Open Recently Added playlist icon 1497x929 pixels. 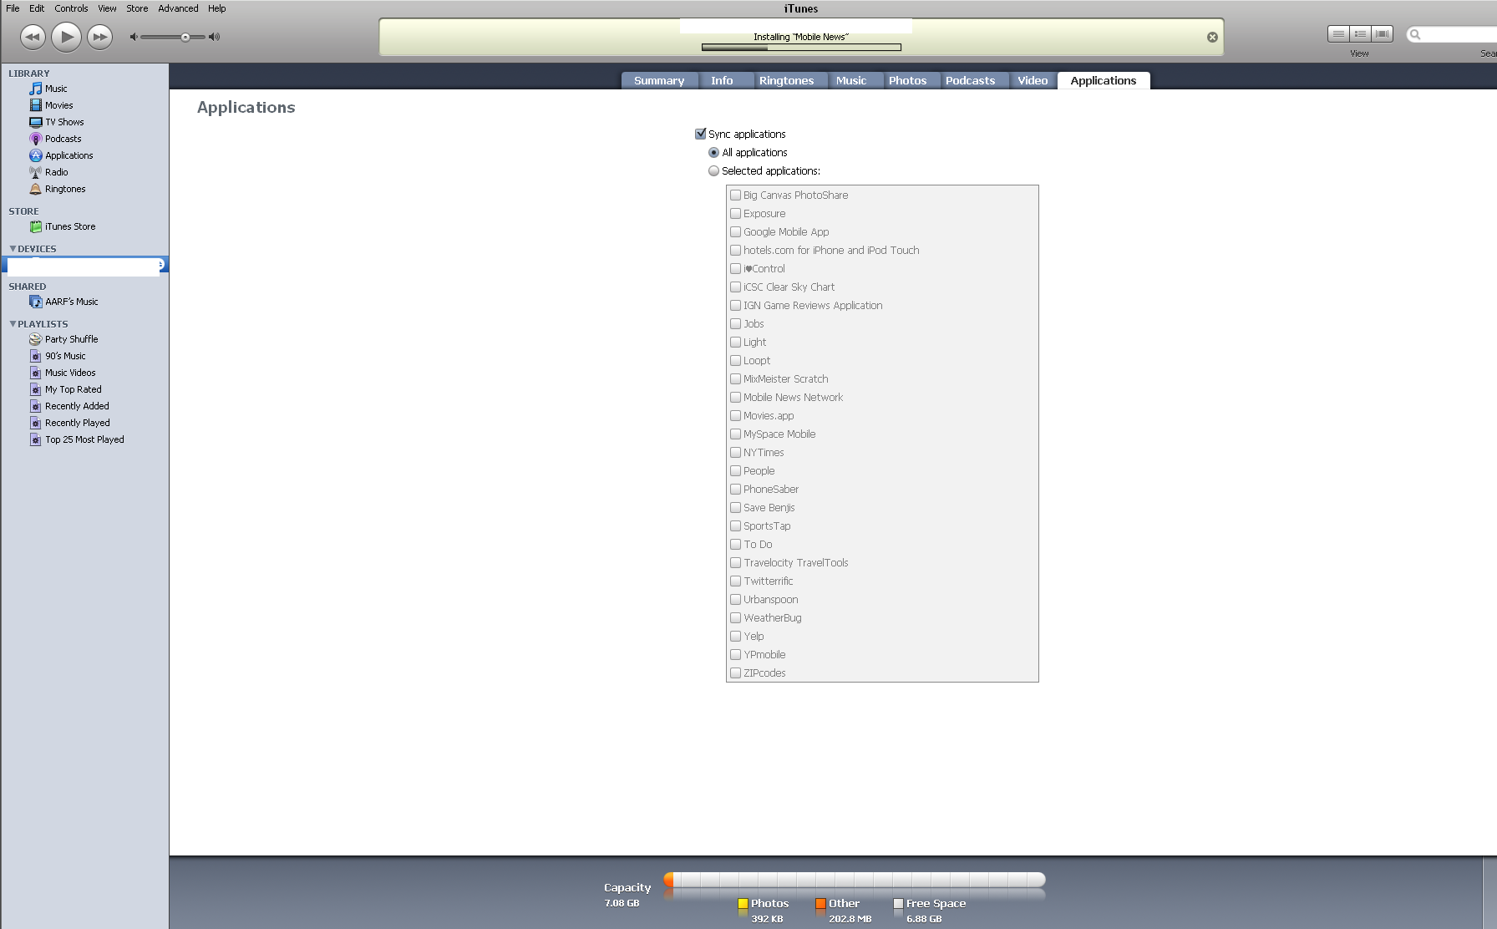pos(35,406)
